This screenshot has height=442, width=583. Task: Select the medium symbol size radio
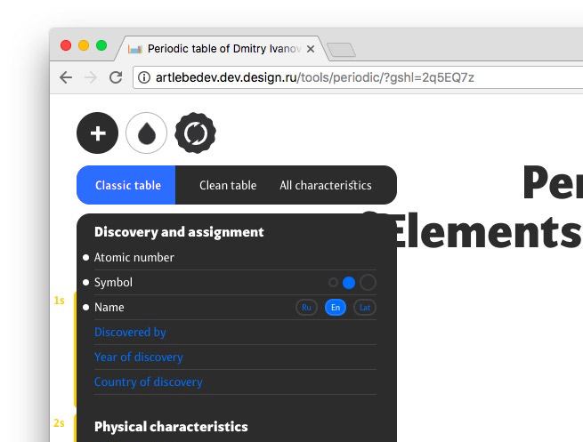(x=349, y=283)
